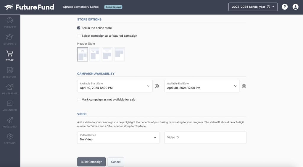Click the Video ID input field
The height and width of the screenshot is (167, 303).
click(205, 138)
